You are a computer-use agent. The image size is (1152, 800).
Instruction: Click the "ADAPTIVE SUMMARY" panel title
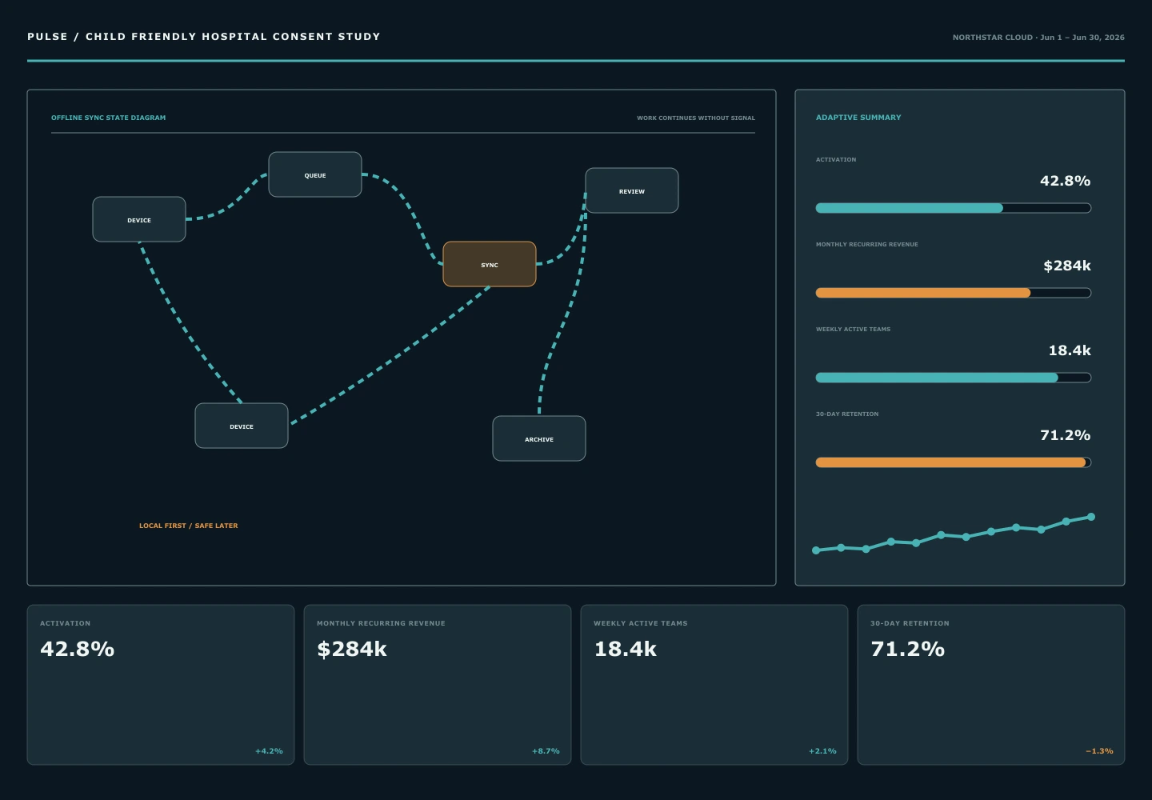click(x=858, y=118)
